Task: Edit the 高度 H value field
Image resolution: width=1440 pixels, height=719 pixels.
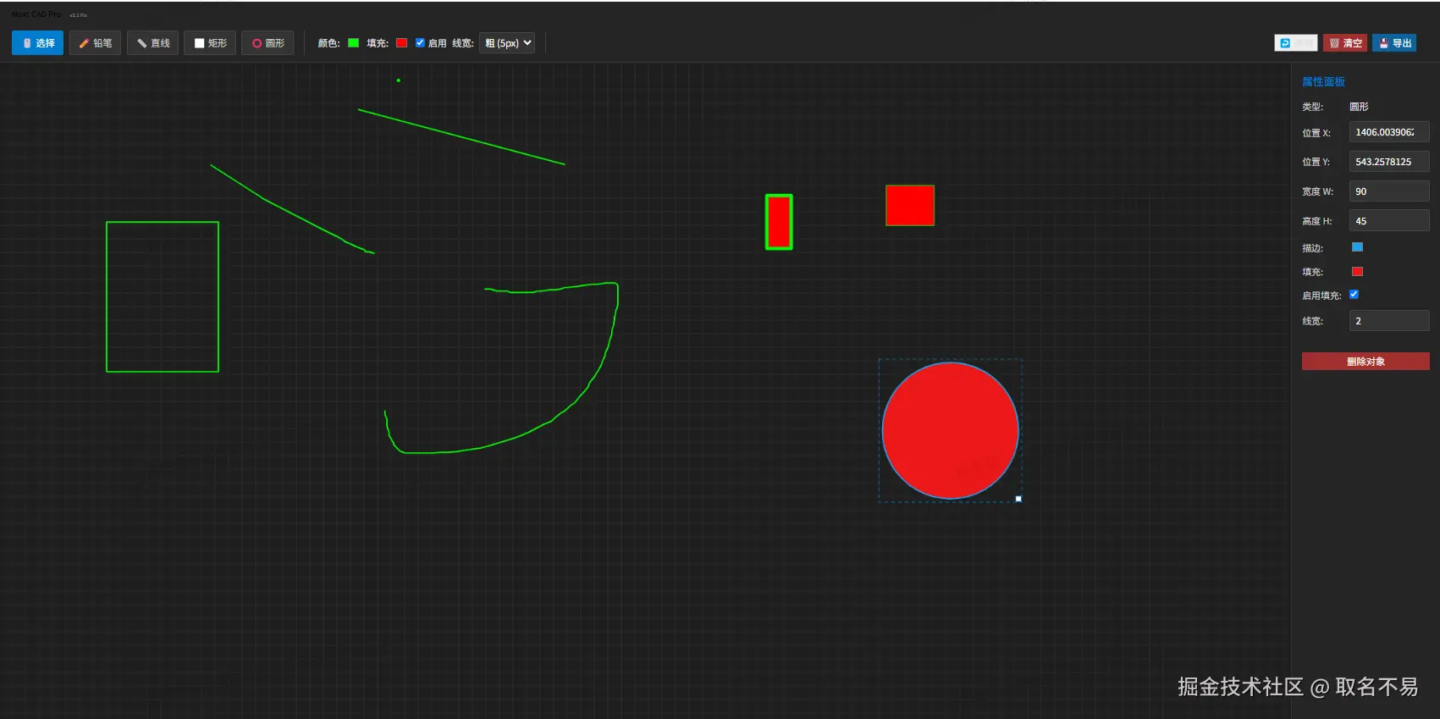Action: pyautogui.click(x=1389, y=221)
